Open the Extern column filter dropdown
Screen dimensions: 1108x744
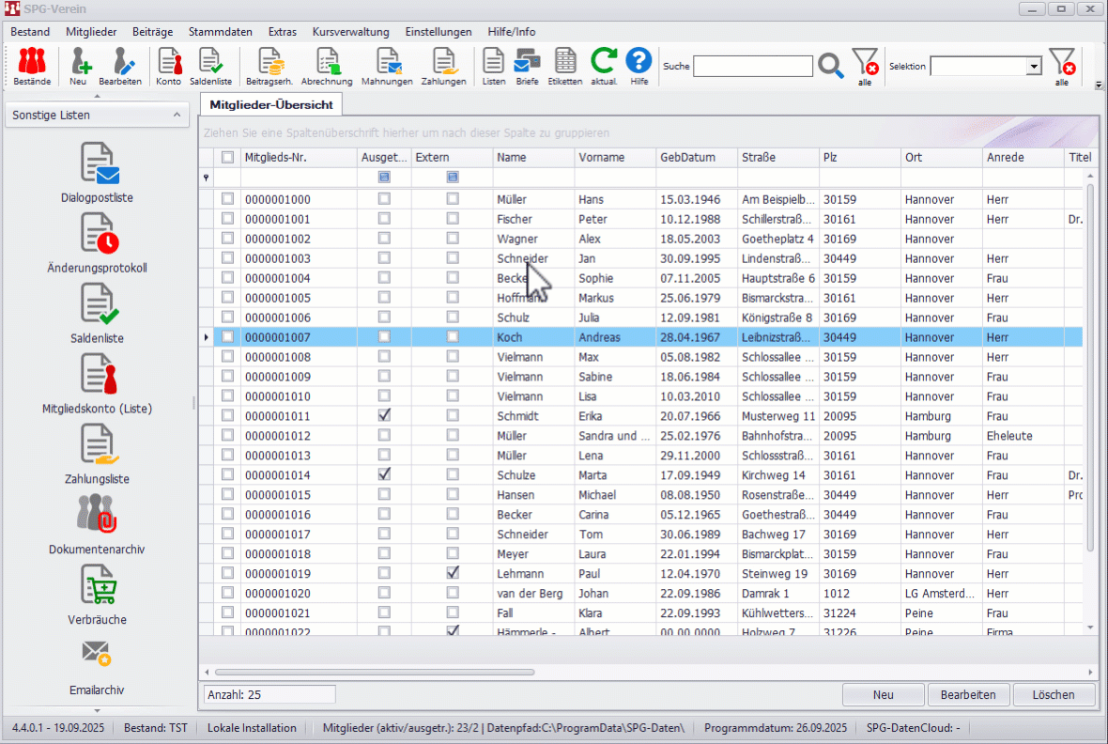[x=453, y=178]
